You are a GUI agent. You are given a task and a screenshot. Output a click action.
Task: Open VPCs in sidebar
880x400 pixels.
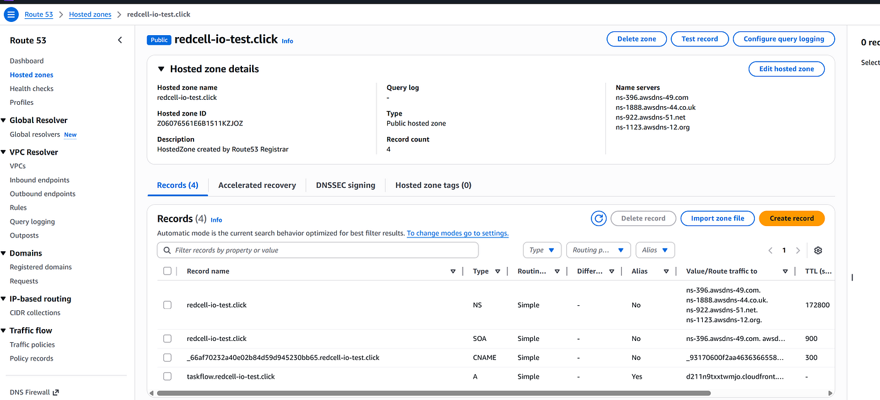[x=18, y=166]
